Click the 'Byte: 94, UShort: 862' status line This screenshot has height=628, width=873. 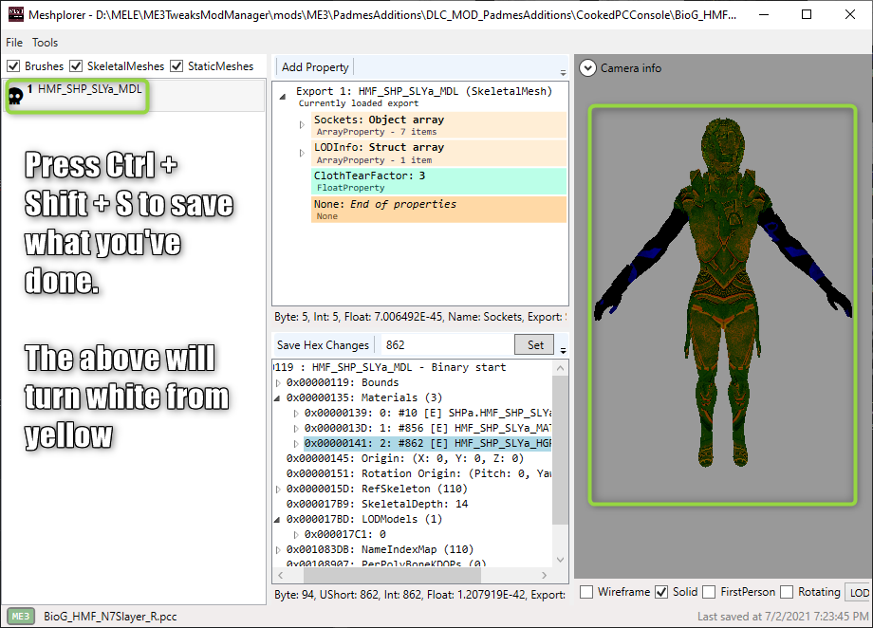pyautogui.click(x=419, y=595)
